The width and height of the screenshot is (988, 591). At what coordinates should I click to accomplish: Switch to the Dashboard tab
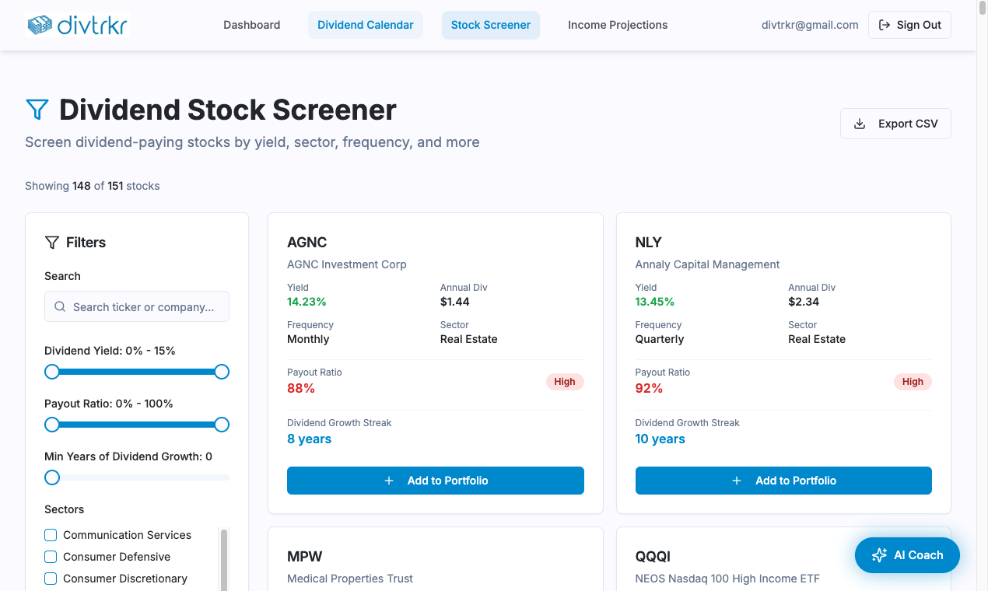pyautogui.click(x=251, y=24)
